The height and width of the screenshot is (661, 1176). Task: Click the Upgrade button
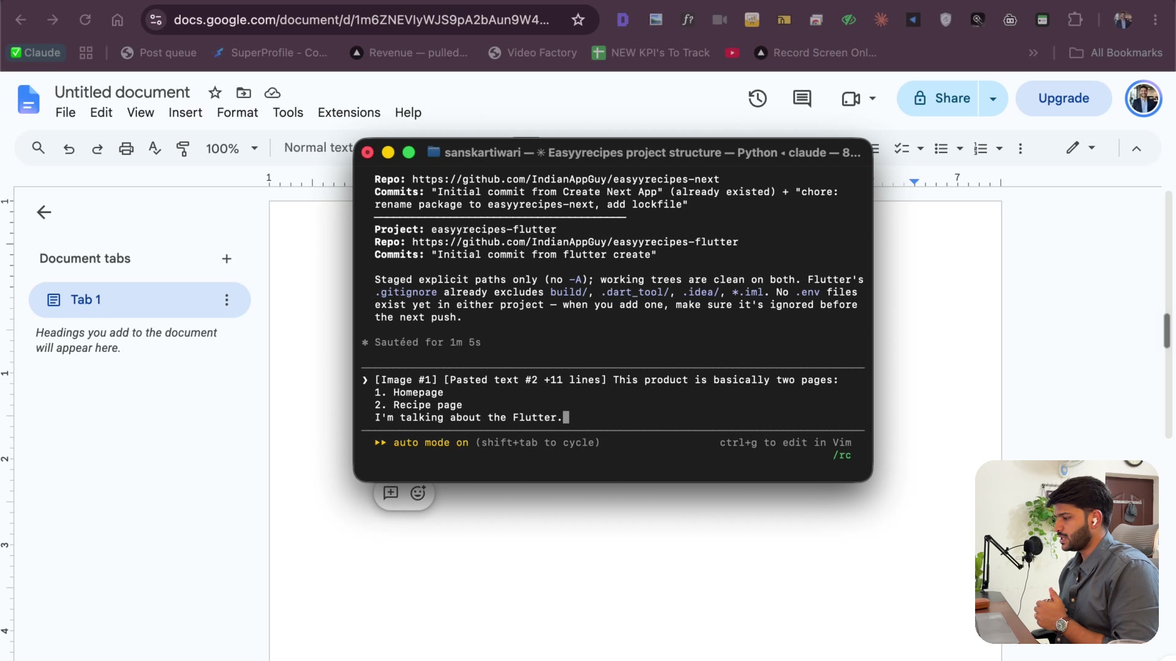(x=1063, y=99)
